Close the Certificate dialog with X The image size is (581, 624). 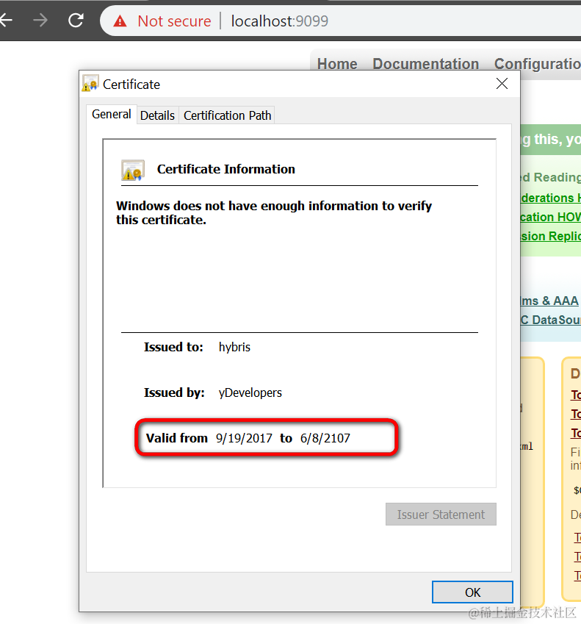coord(502,84)
